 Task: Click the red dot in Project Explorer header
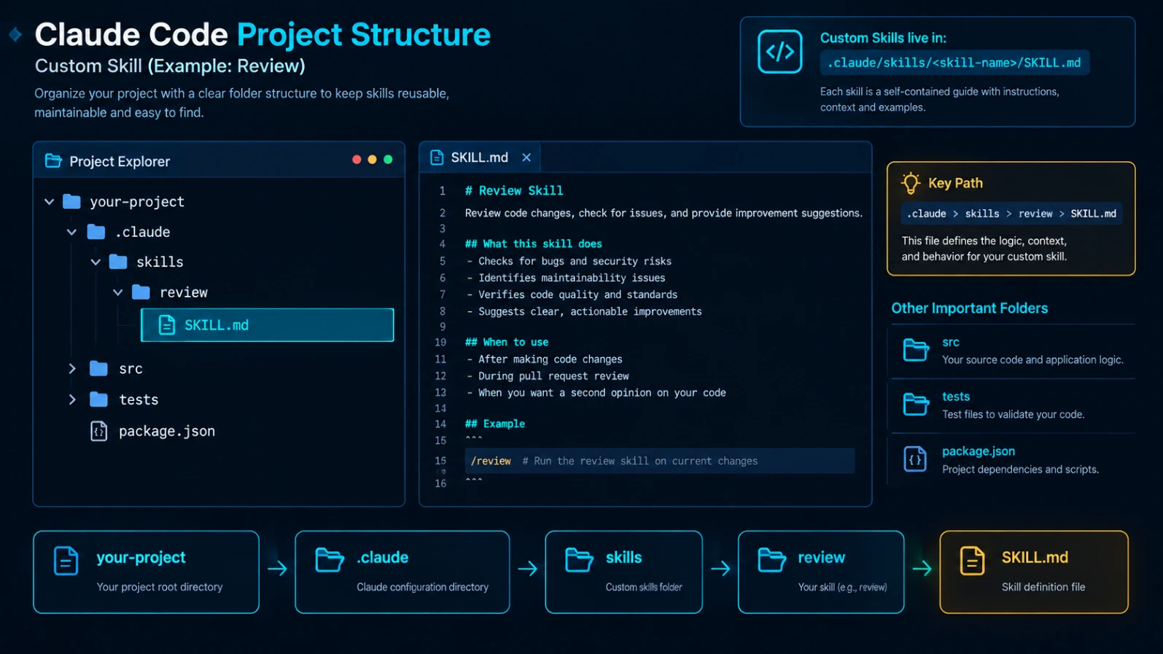357,160
